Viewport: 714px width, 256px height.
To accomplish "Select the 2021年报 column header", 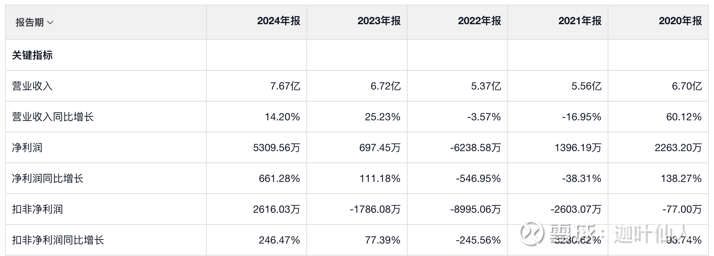I will click(580, 21).
